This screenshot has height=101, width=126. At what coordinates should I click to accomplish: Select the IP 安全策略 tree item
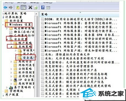[x=26, y=80]
